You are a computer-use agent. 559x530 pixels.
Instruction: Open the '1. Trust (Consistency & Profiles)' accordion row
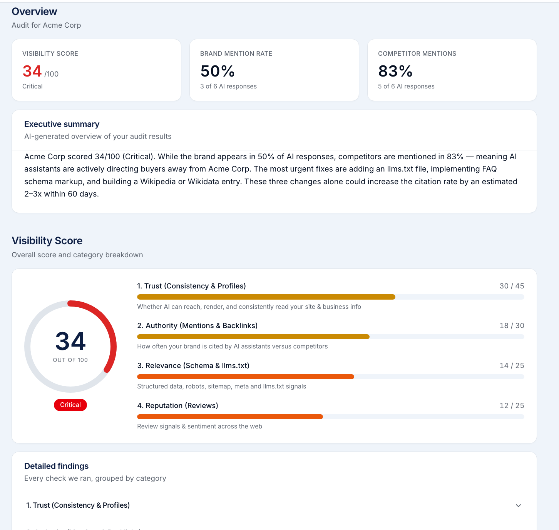[x=274, y=505]
